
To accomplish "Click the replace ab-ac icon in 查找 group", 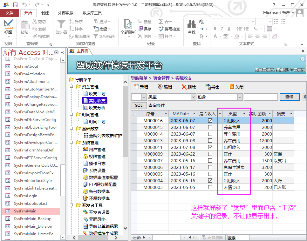I will coord(201,22).
